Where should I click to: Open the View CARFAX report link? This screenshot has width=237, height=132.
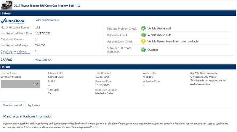click(43, 60)
